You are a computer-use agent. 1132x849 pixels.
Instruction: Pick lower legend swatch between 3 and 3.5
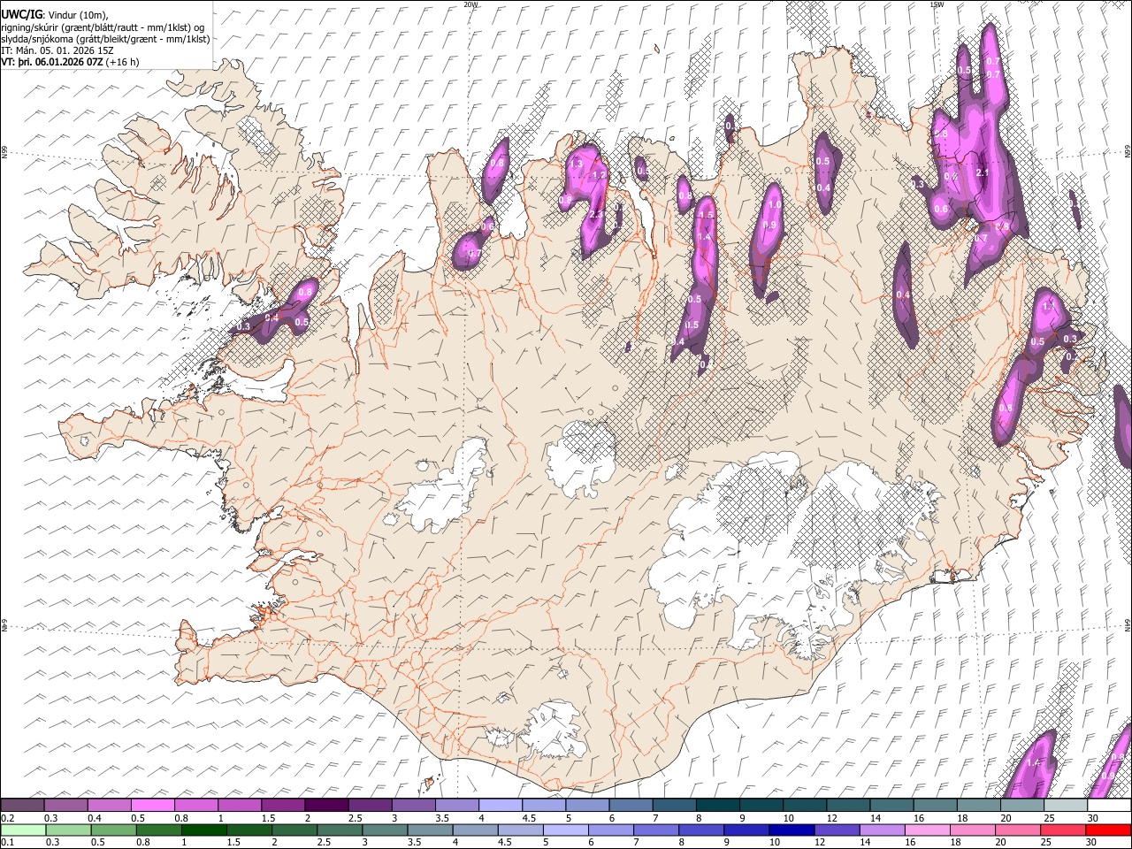click(385, 830)
